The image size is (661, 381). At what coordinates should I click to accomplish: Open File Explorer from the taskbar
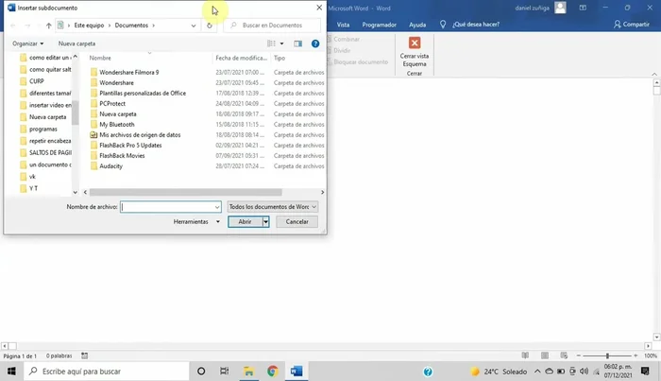tap(248, 372)
